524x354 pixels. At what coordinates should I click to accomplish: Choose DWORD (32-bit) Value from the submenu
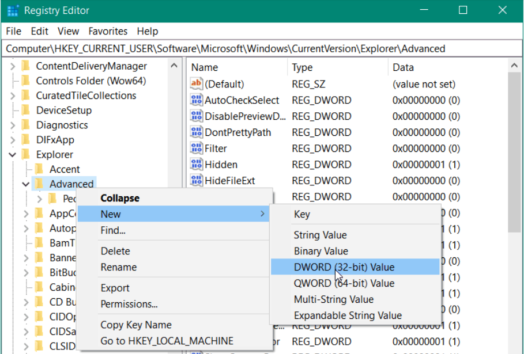[344, 267]
